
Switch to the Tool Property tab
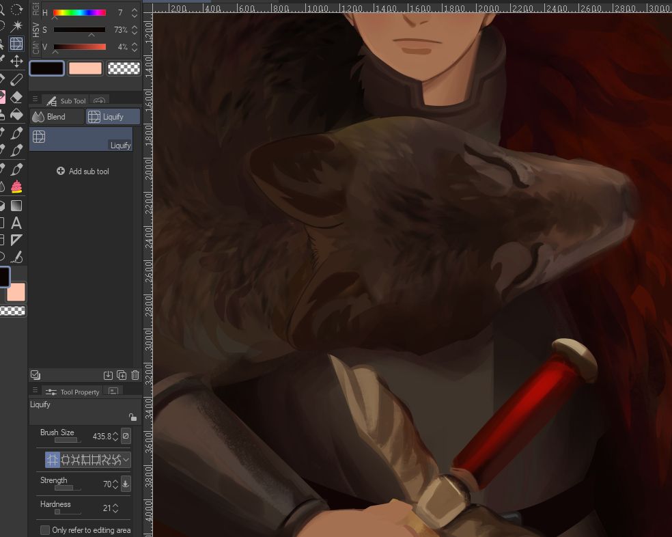72,391
